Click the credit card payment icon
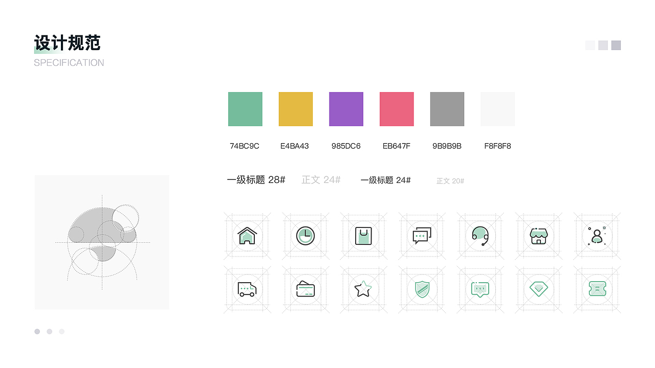 (x=305, y=289)
